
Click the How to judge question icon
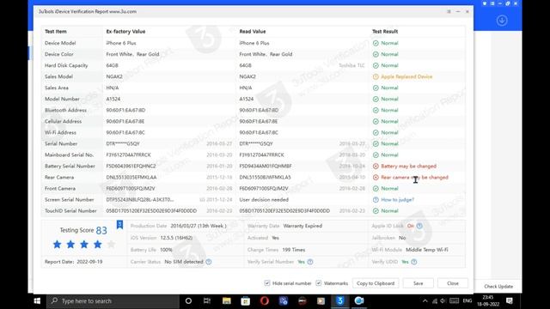[x=376, y=200]
